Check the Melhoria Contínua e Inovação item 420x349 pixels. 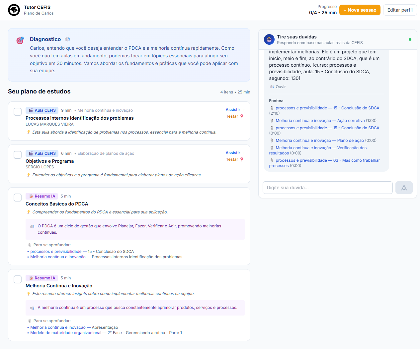pos(18,279)
